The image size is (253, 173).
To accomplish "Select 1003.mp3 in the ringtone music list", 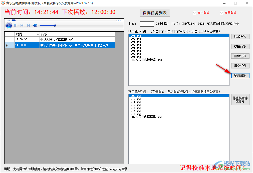I will tap(135, 42).
